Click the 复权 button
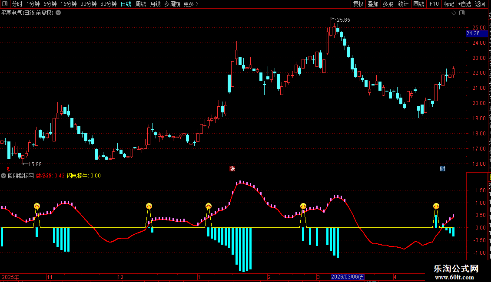The height and width of the screenshot is (282, 491). (x=358, y=4)
